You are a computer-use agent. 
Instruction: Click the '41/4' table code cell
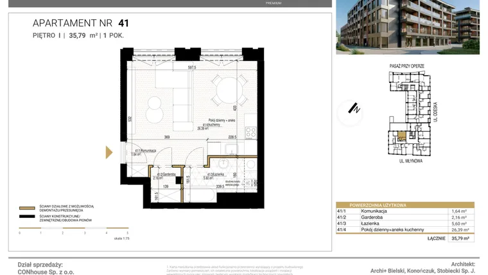[x=342, y=230]
